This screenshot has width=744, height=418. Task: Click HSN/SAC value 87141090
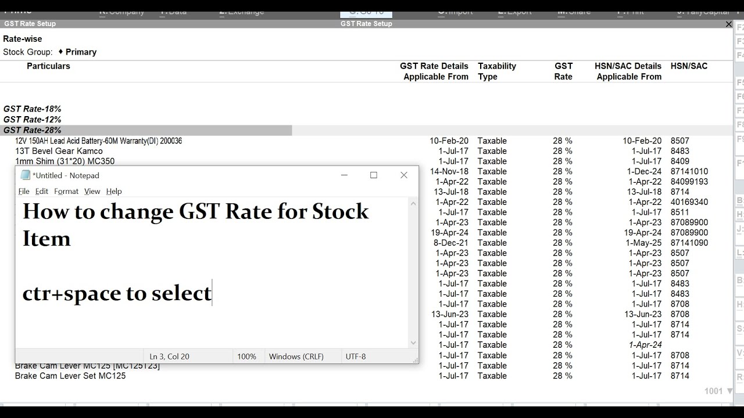point(689,243)
